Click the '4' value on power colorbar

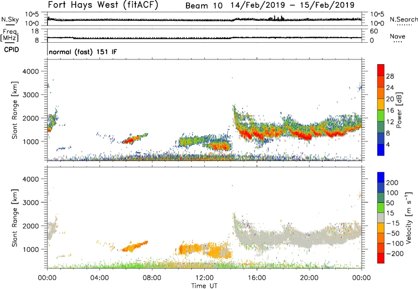coord(388,144)
